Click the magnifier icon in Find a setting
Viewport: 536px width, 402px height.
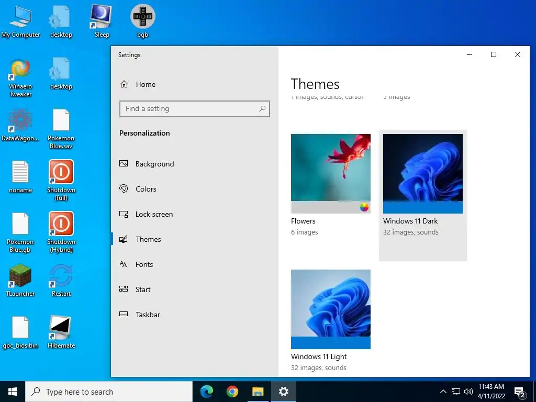[262, 109]
